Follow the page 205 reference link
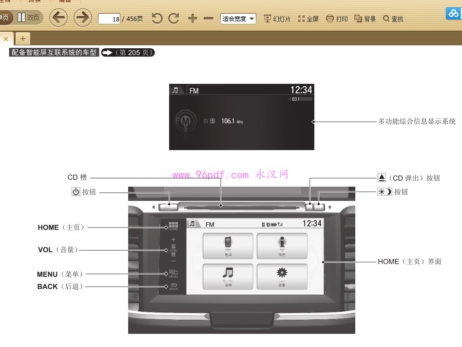This screenshot has width=462, height=347. tap(128, 53)
